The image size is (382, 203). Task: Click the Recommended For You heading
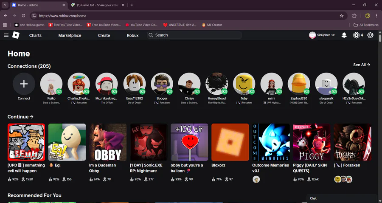tap(34, 195)
